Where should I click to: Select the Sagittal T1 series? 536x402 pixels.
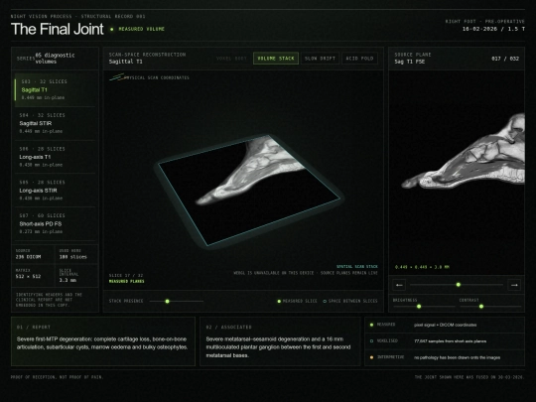55,89
